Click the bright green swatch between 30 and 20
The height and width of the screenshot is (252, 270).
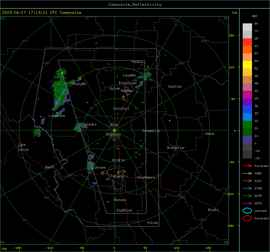(247, 125)
